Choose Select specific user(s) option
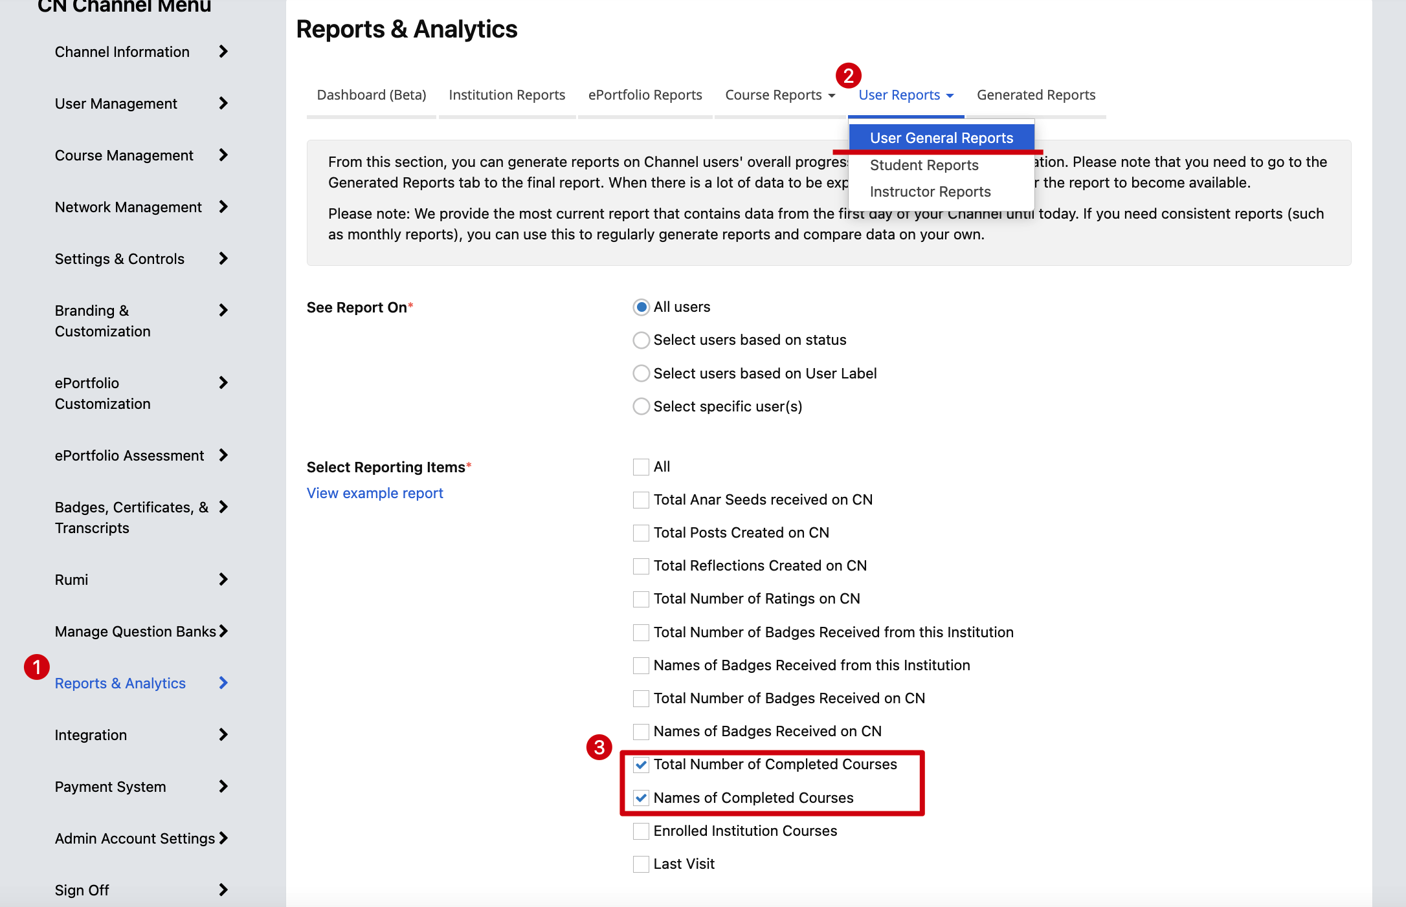Screen dimensions: 1406x907 [x=641, y=406]
